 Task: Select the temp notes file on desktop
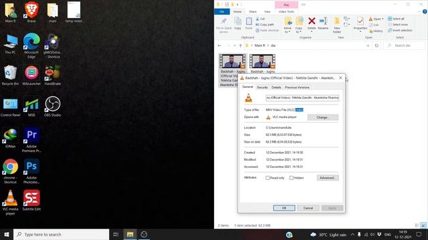pos(74,12)
